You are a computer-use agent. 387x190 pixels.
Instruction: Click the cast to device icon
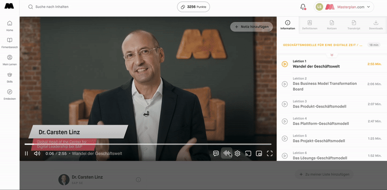248,153
